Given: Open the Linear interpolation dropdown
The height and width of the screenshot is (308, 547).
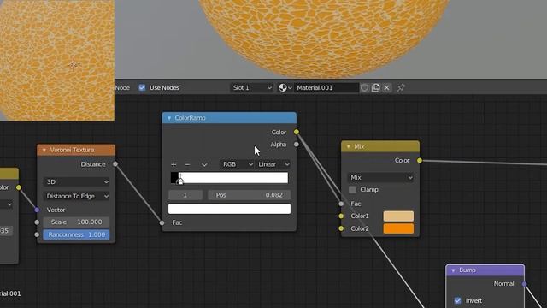Looking at the screenshot, I should 273,164.
